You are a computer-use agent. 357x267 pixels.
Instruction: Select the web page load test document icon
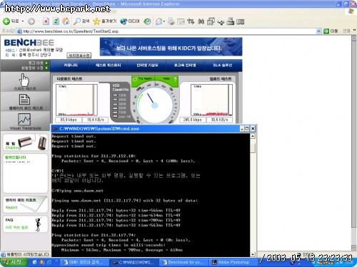(24, 99)
